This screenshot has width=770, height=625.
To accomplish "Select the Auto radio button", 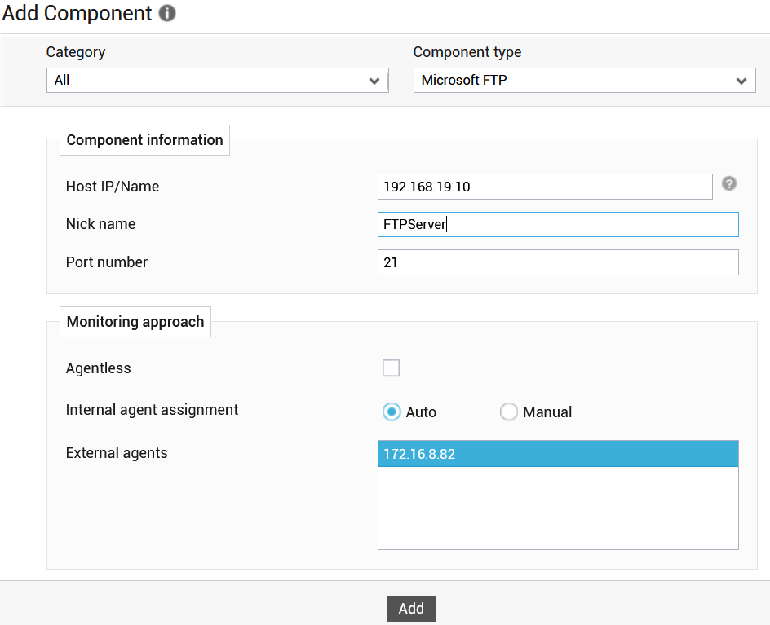I will click(x=392, y=412).
